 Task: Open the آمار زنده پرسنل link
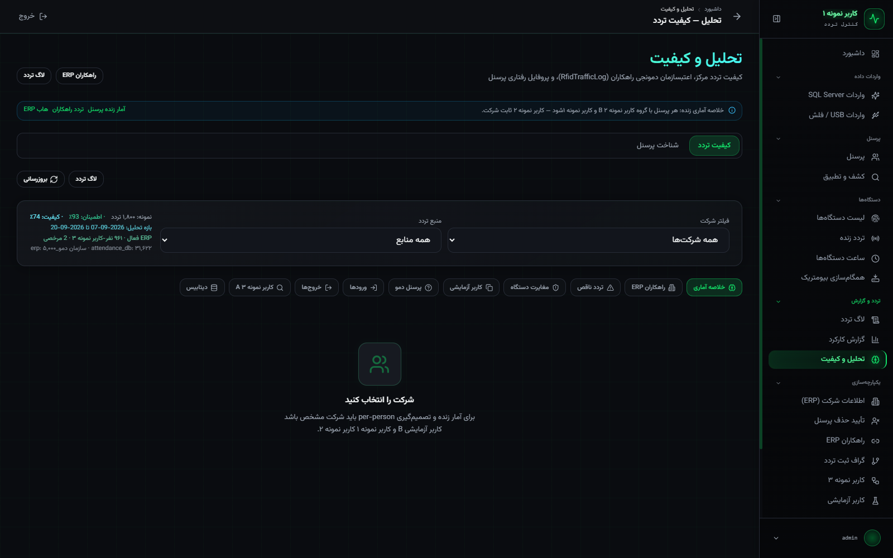point(107,109)
